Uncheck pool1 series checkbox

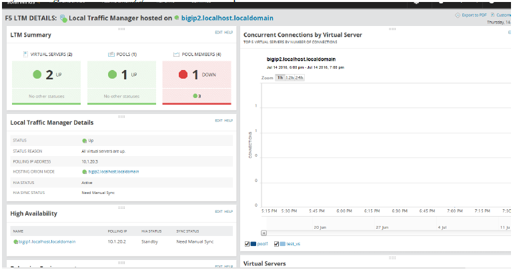click(247, 244)
